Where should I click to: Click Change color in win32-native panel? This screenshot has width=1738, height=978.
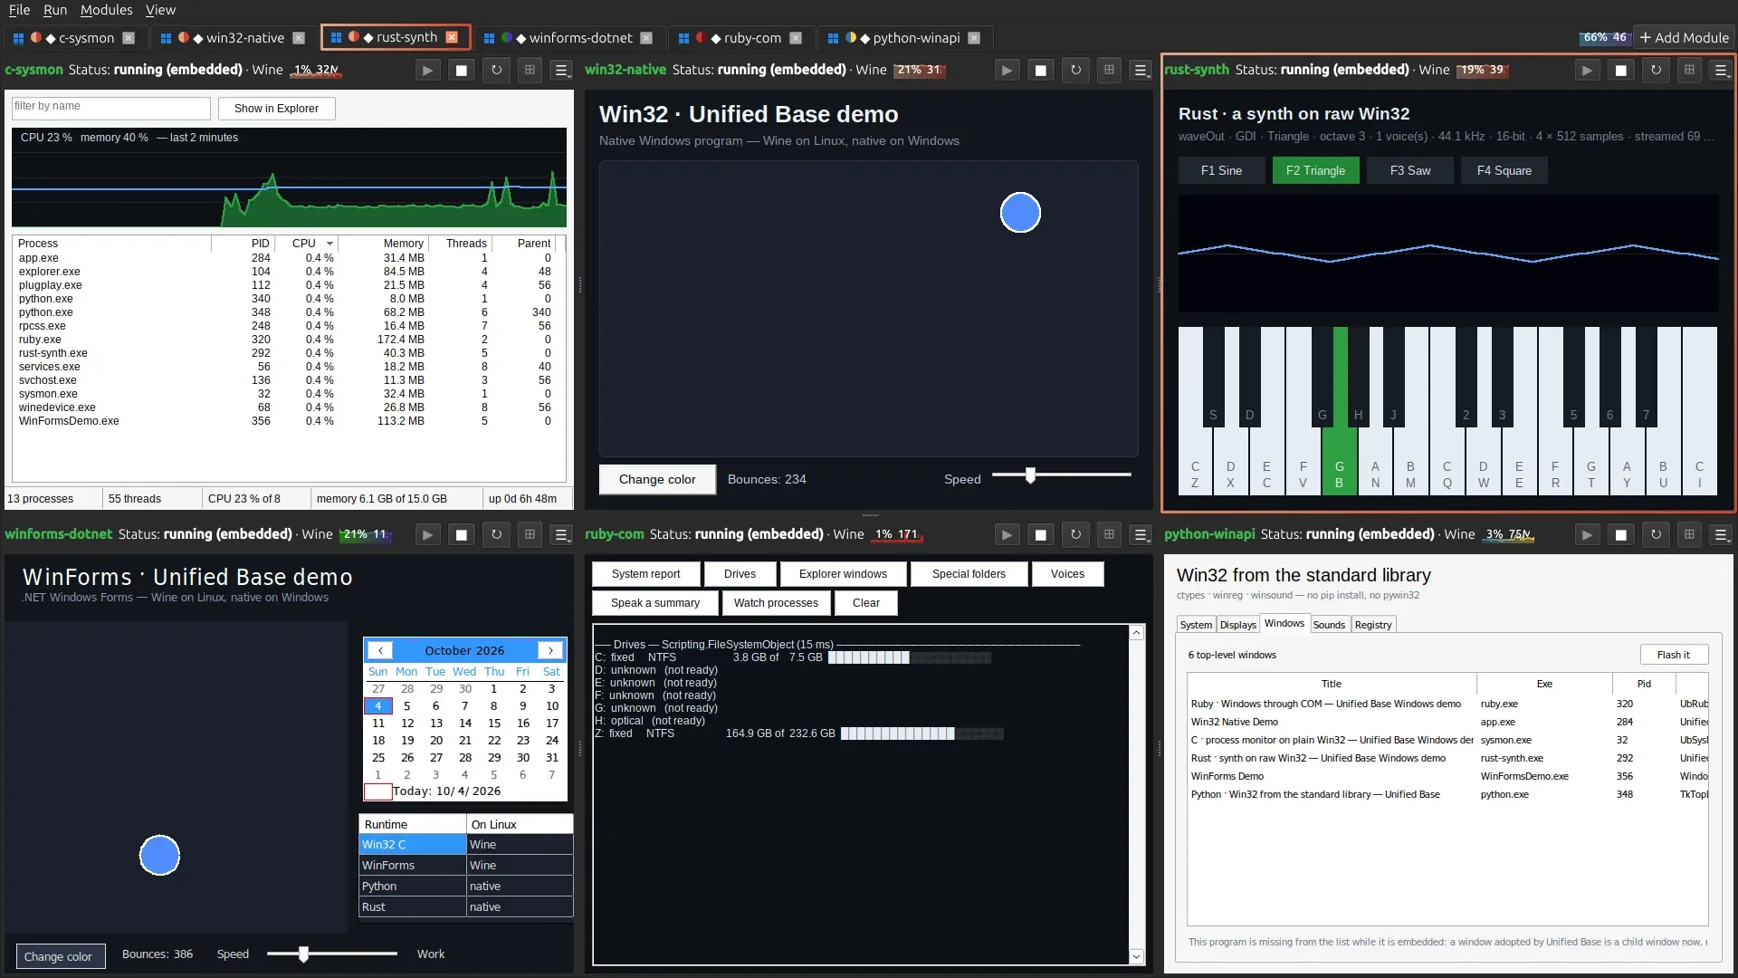click(657, 479)
